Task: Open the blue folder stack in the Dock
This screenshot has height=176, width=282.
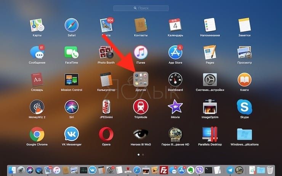Action: (261, 170)
